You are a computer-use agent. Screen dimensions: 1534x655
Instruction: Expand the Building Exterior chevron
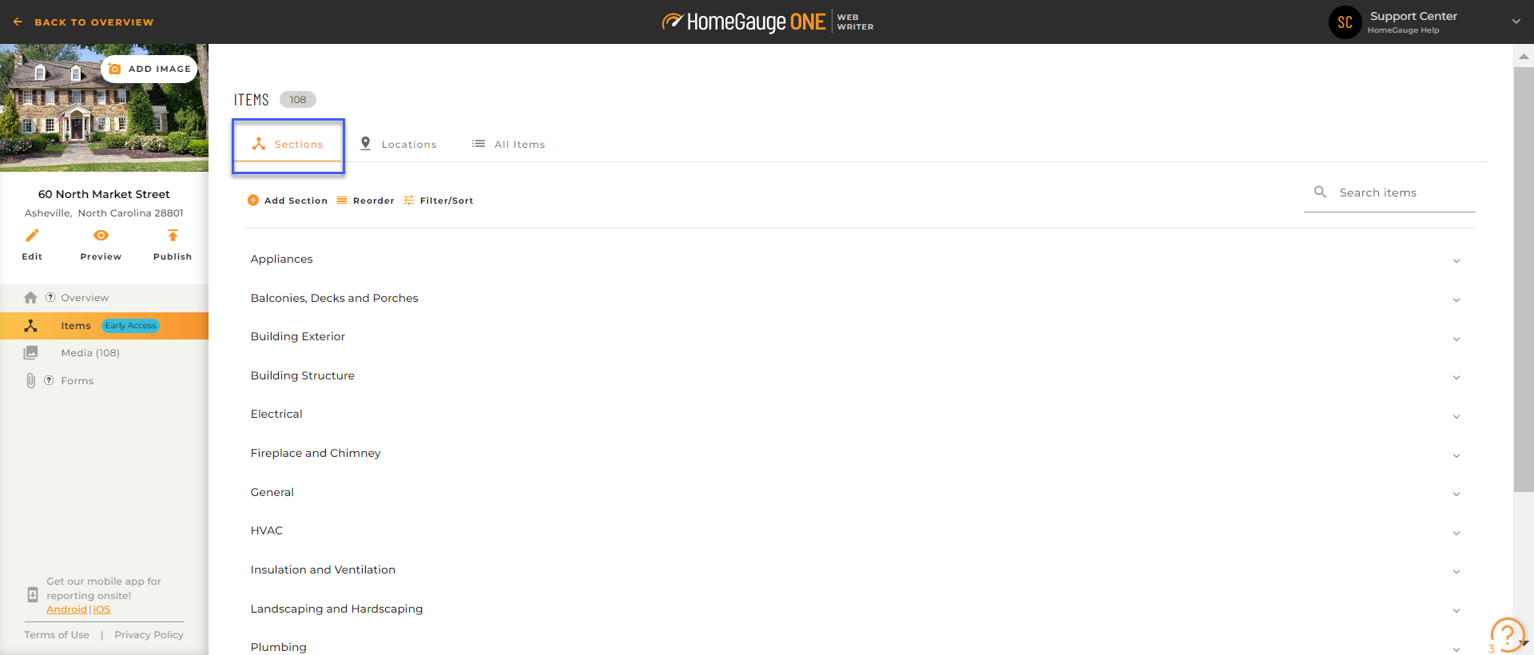(x=1457, y=339)
